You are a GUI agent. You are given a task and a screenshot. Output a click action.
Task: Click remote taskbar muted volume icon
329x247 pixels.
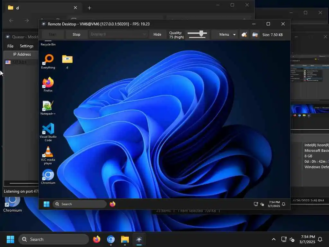click(262, 204)
